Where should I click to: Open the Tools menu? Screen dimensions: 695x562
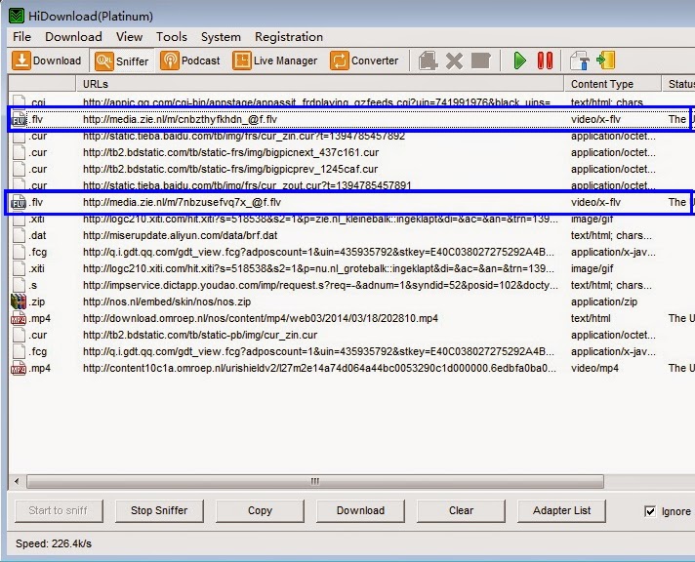pos(172,37)
